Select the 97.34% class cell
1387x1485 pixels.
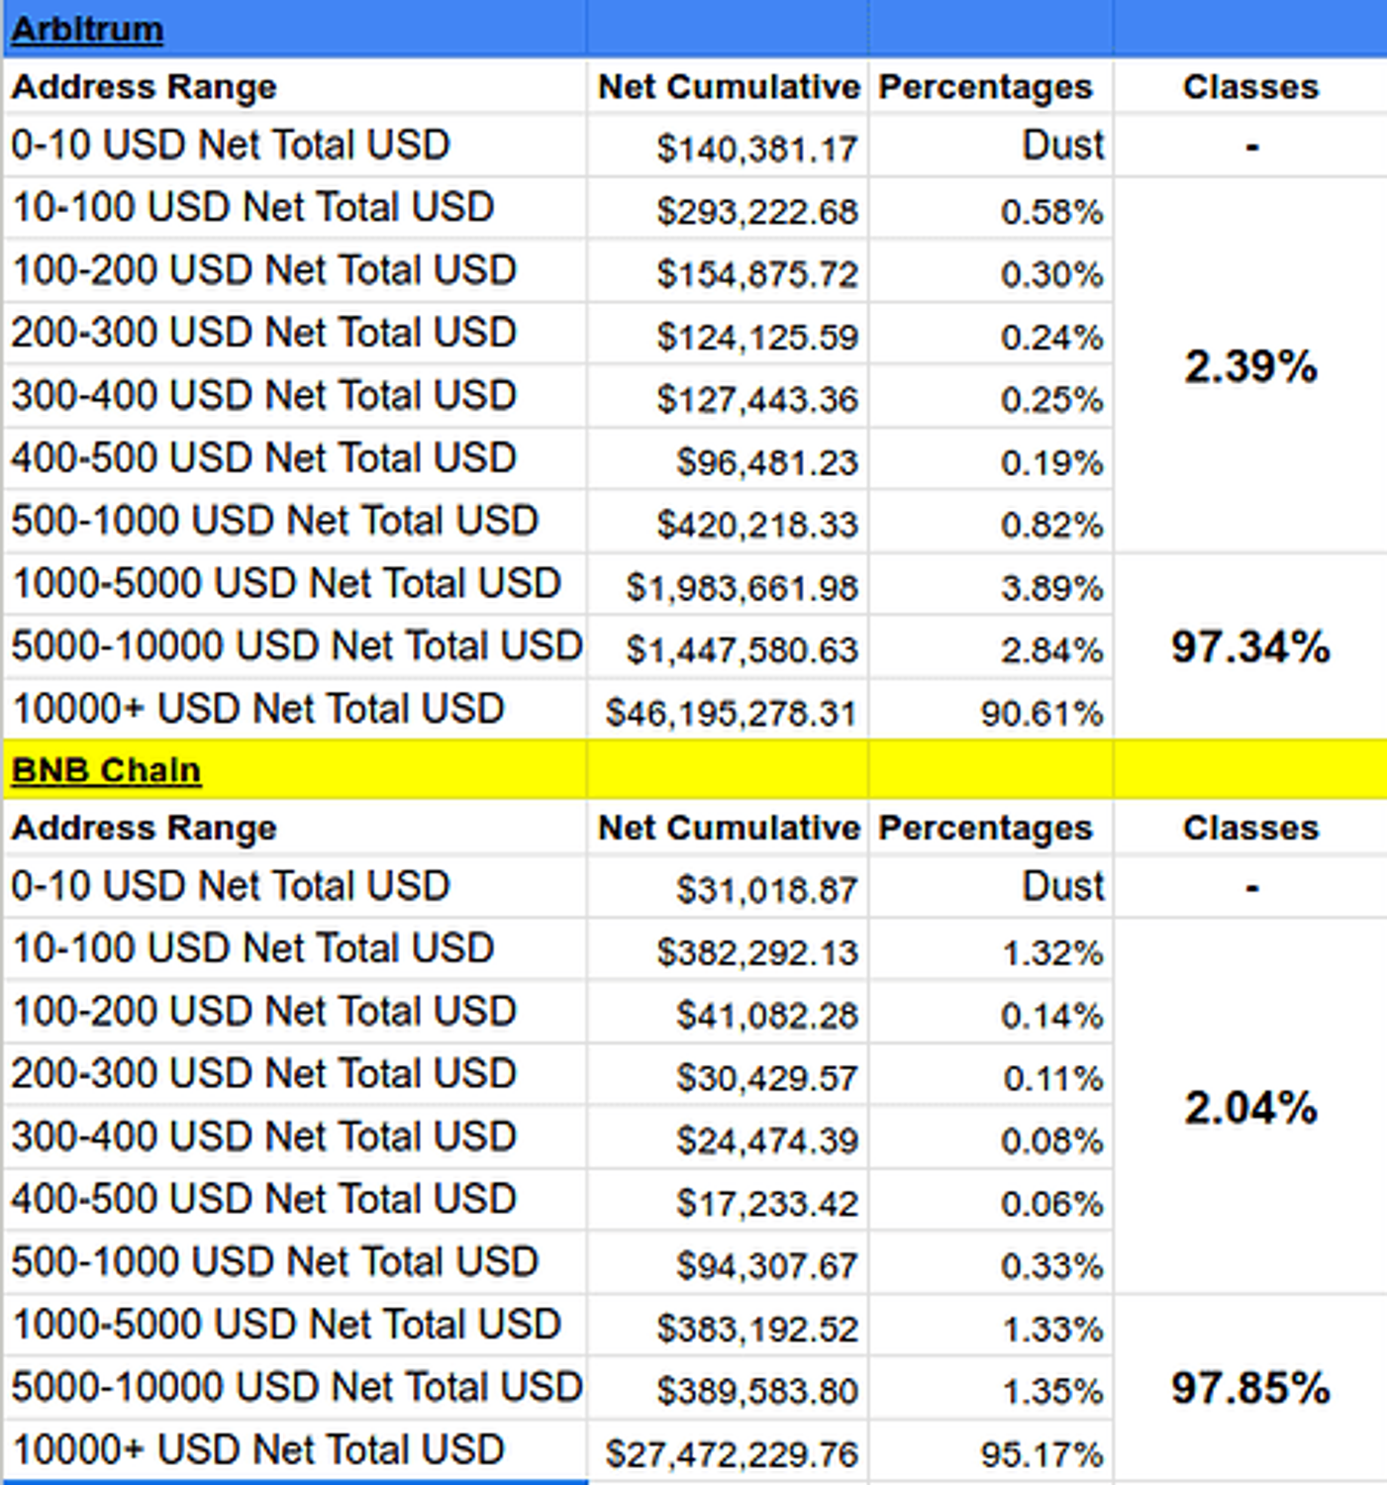point(1250,647)
